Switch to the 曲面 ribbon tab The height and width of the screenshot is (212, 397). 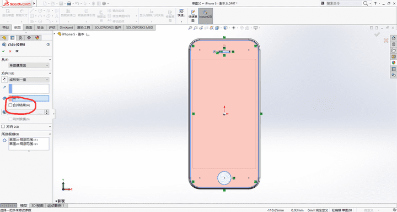click(29, 27)
